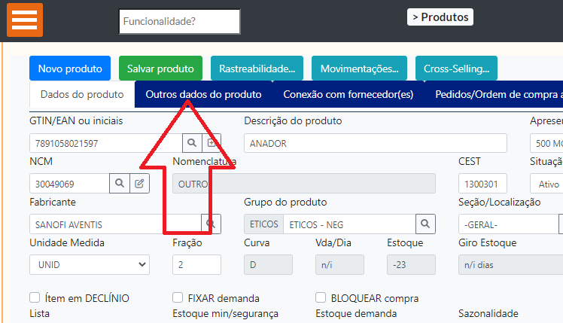Search Fabricante using the magnifier icon
Screen dimensions: 563x323
(x=212, y=224)
